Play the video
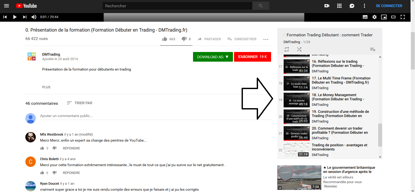 click(15, 17)
